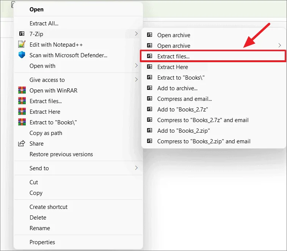Click the Microsoft Defender shield icon
Screen dimensions: 287x251
click(22, 55)
